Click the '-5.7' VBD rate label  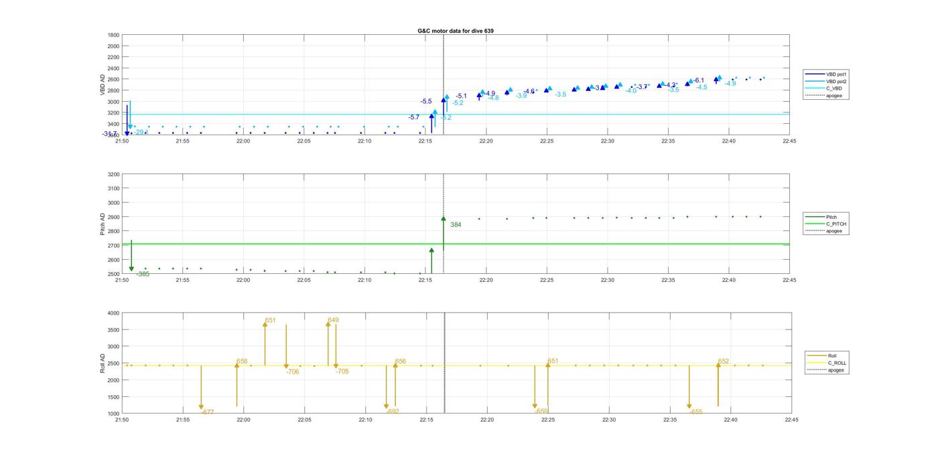click(x=414, y=117)
